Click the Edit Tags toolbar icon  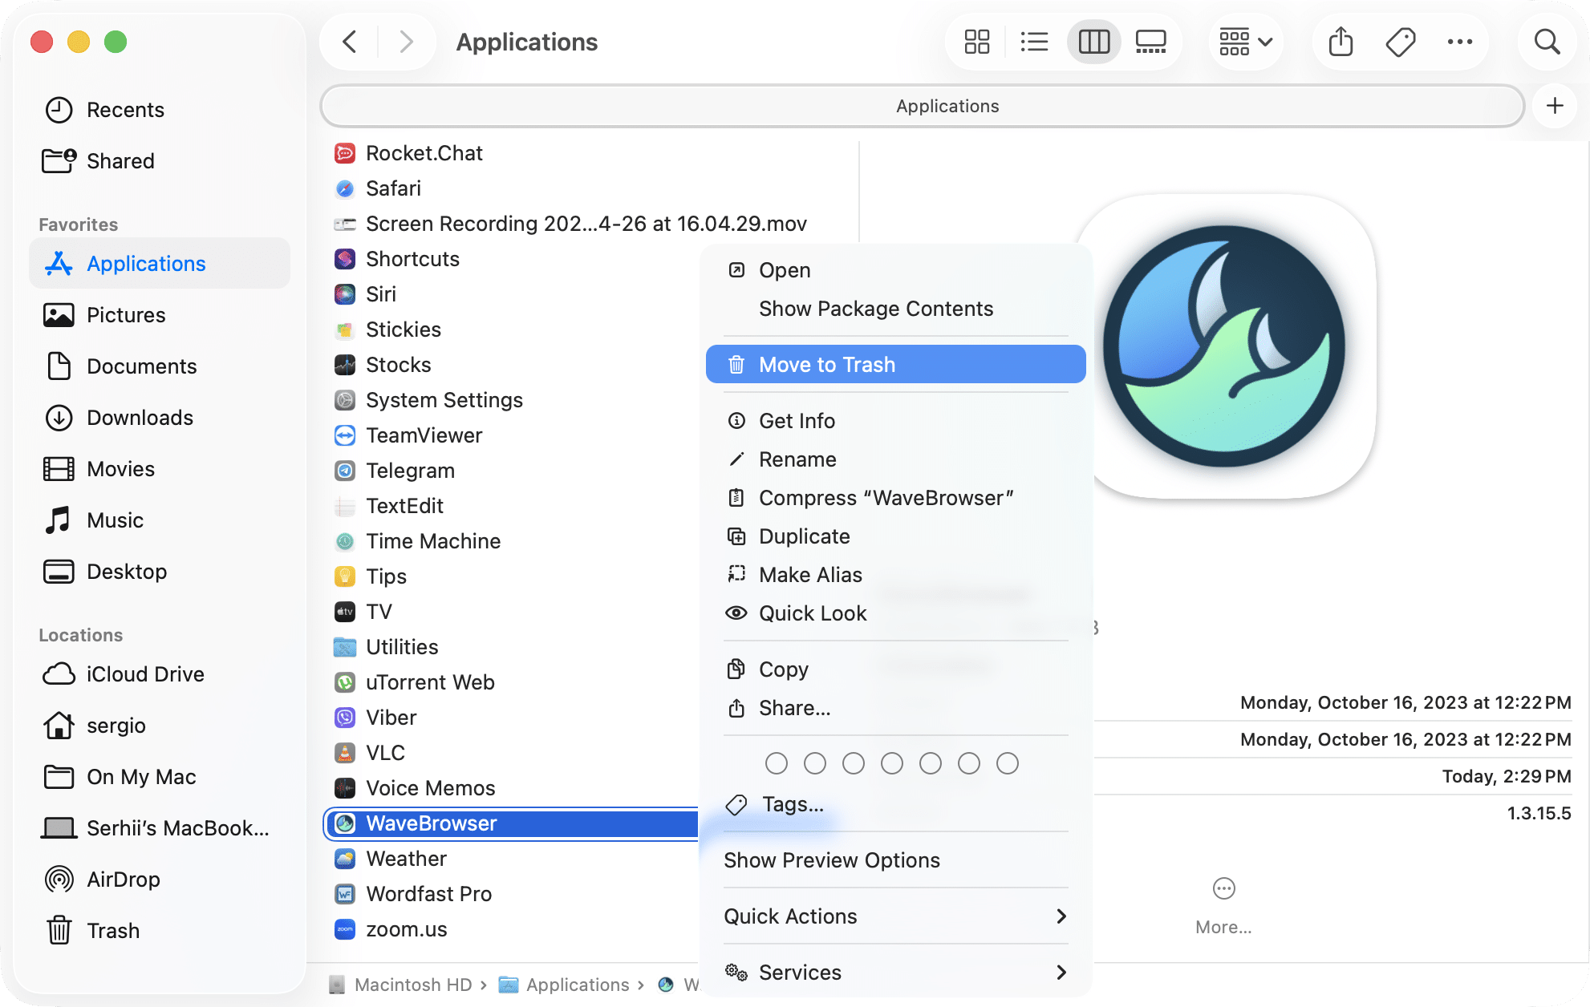point(1401,42)
